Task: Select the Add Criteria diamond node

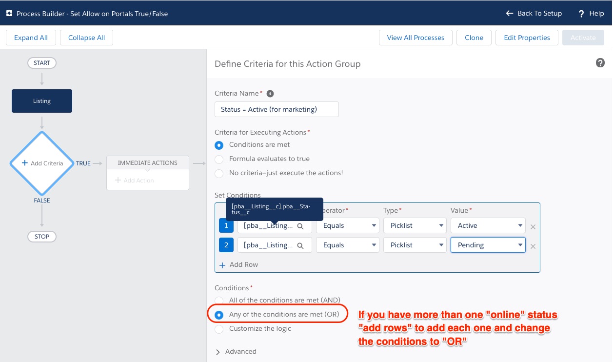Action: click(x=42, y=163)
